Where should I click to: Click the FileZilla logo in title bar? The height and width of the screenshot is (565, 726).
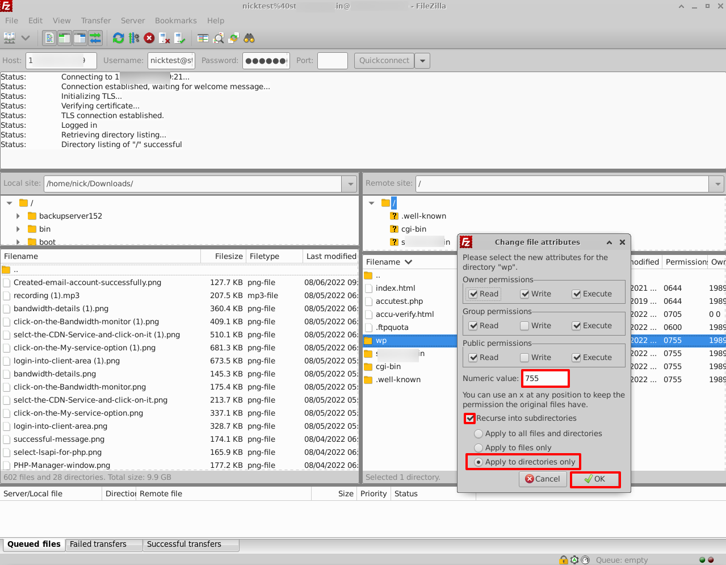[x=6, y=6]
